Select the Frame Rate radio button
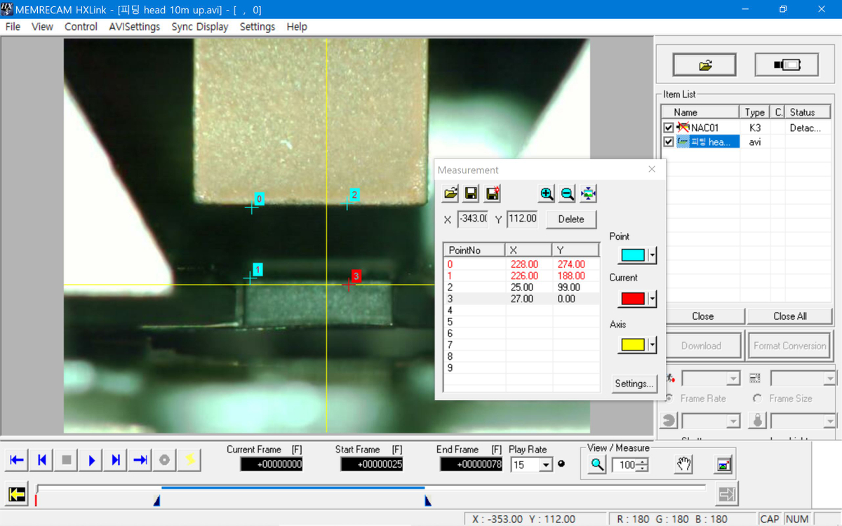 click(669, 398)
